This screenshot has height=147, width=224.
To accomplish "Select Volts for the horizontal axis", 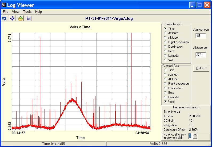I will click(165, 60).
